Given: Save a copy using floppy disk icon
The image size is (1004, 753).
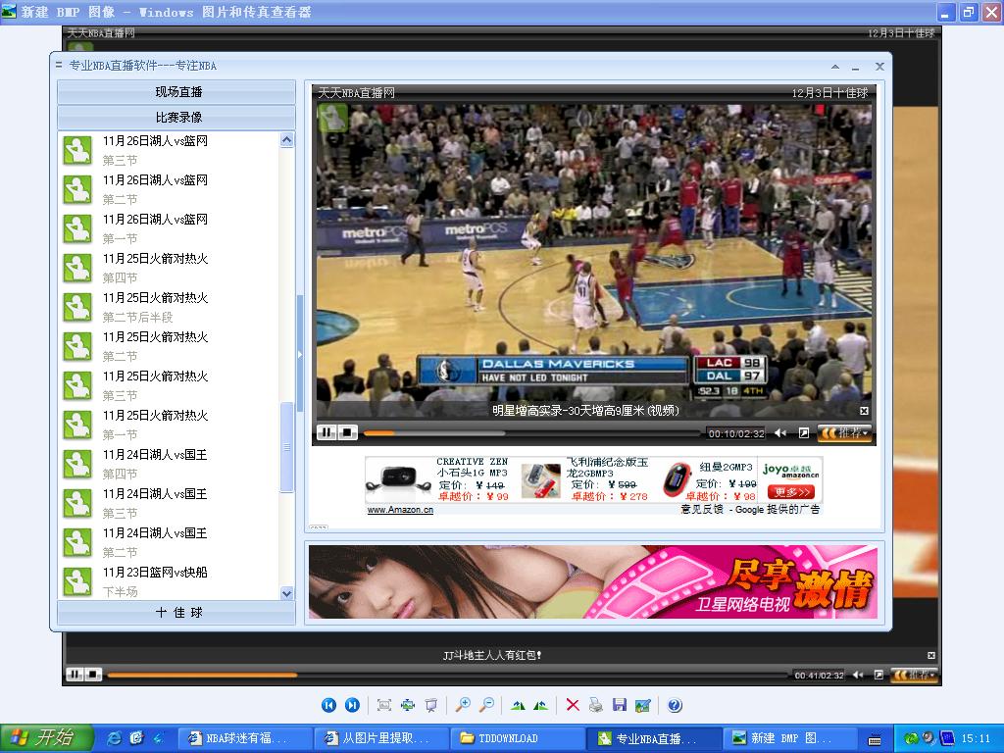Looking at the screenshot, I should pos(620,705).
